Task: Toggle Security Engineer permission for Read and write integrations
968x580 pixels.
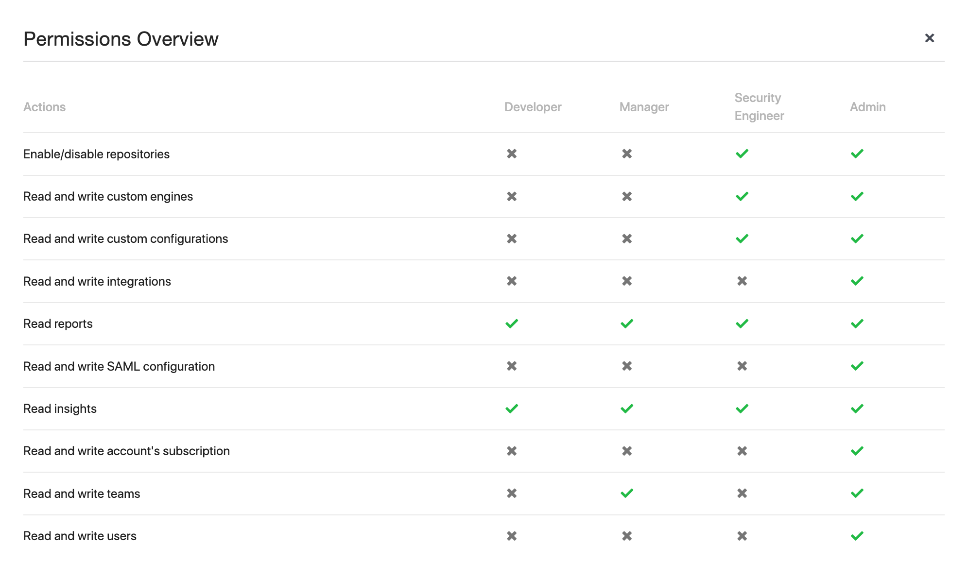Action: pyautogui.click(x=742, y=281)
